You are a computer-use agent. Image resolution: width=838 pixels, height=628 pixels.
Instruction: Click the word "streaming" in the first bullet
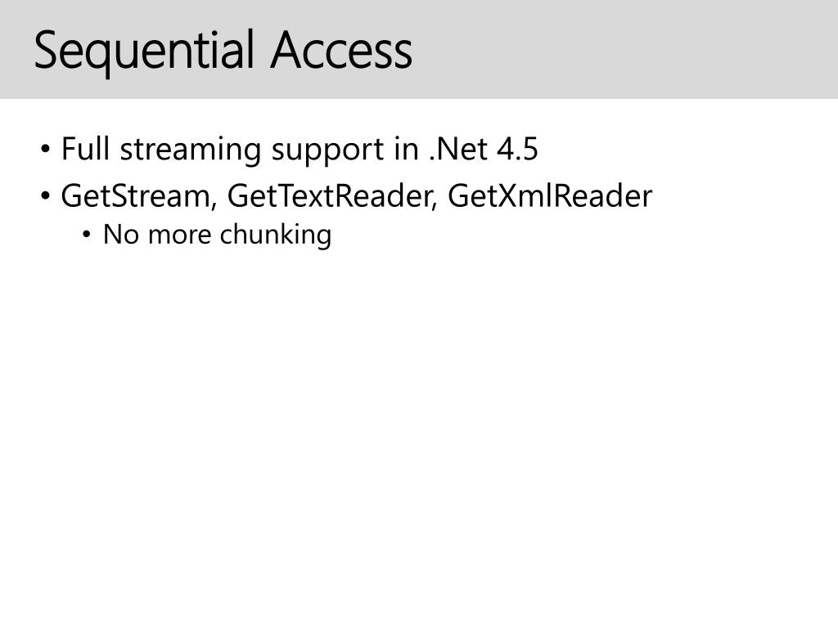click(190, 150)
